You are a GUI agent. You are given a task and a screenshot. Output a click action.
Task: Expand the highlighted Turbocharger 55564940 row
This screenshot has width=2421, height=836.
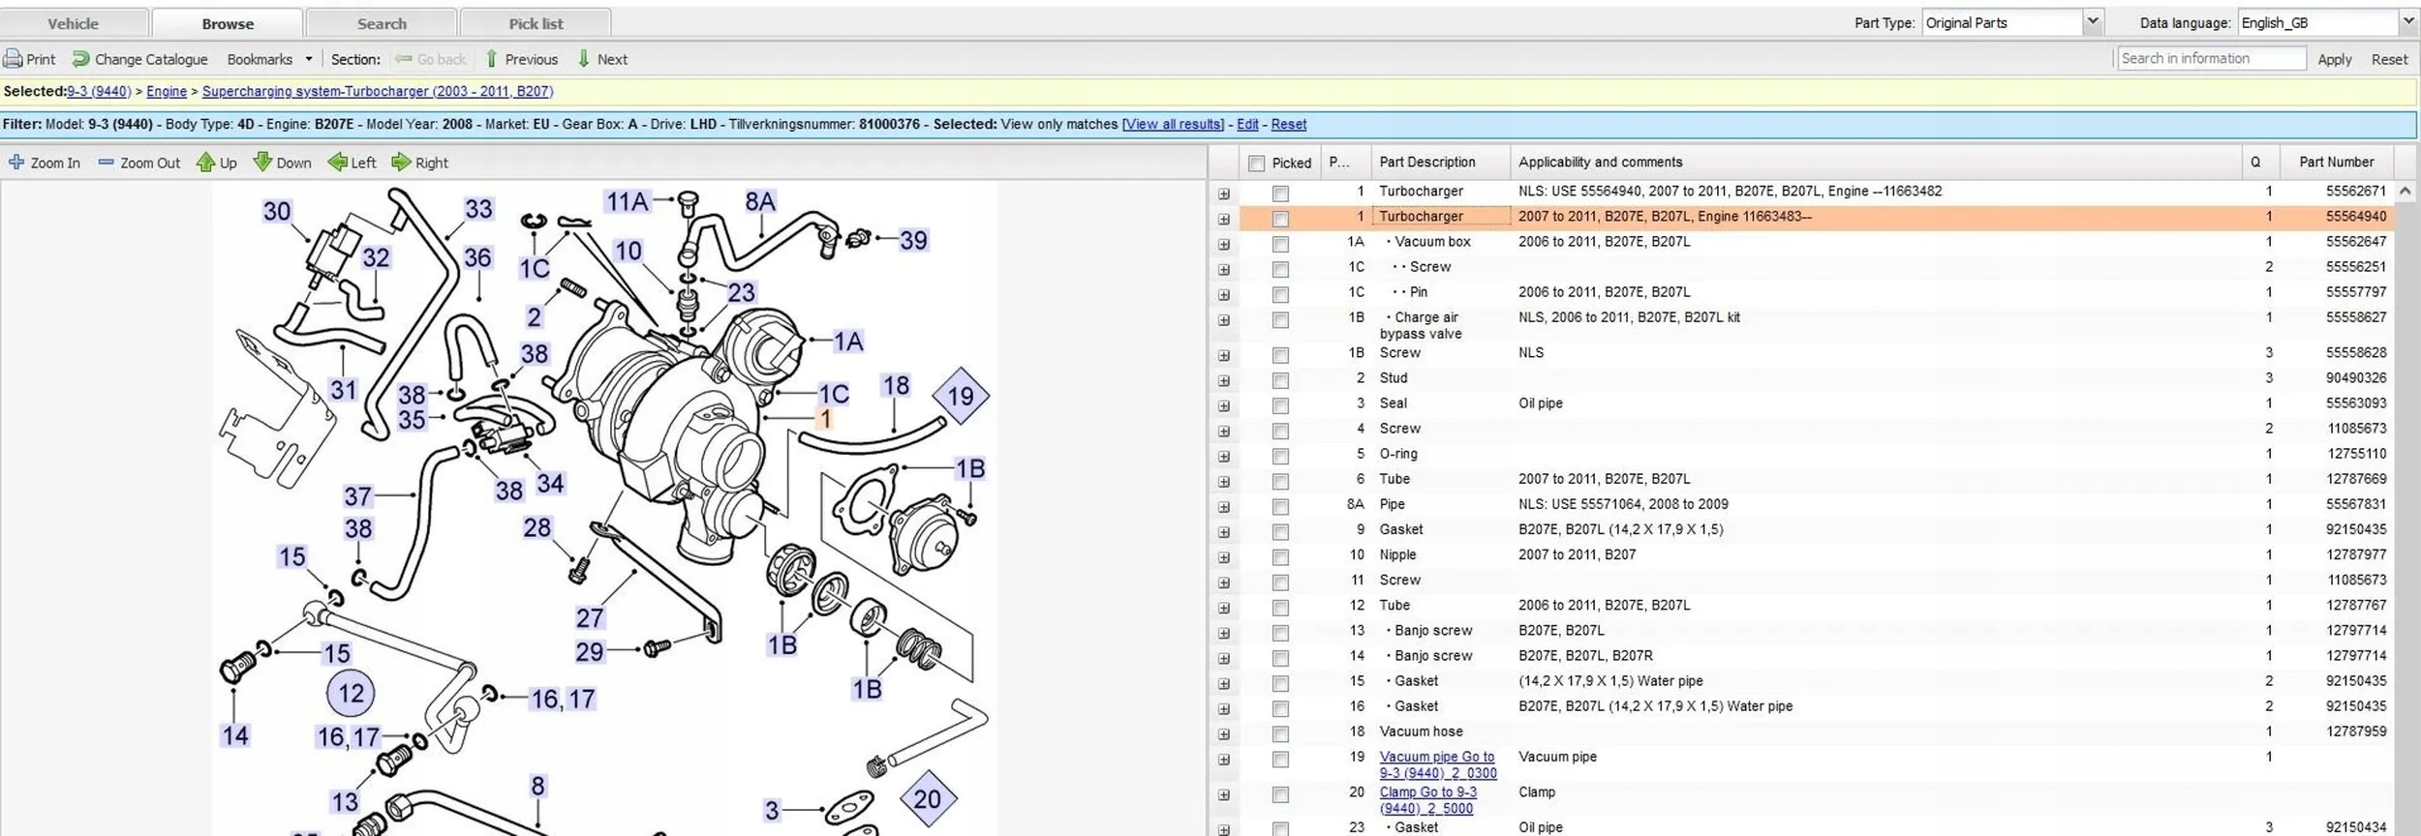pyautogui.click(x=1224, y=220)
